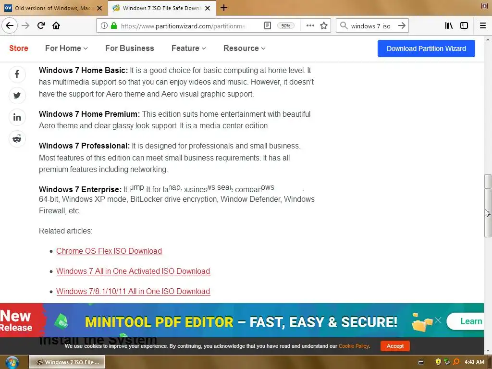Open on-screen keyboard tray icon
Image resolution: width=492 pixels, height=369 pixels.
421,362
